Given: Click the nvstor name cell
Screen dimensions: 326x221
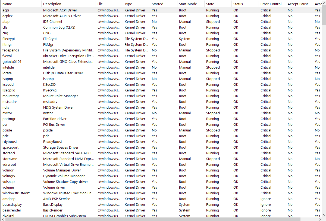Looking at the screenshot, I should click(x=7, y=113).
